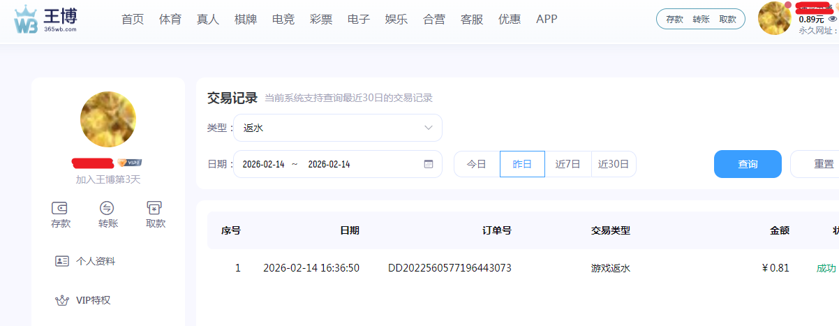Click the start date 2026-02-14 field
The height and width of the screenshot is (326, 839).
[263, 164]
